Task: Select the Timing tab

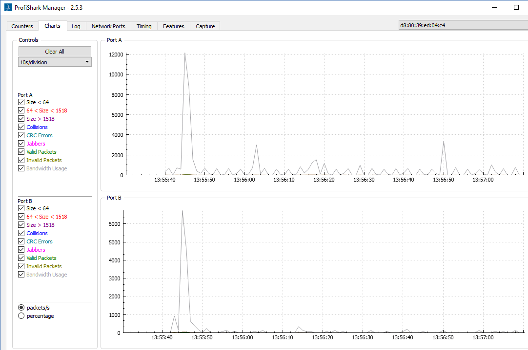Action: (144, 26)
